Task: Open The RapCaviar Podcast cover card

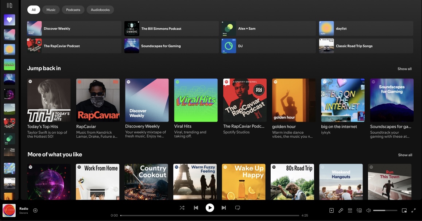Action: [x=245, y=100]
